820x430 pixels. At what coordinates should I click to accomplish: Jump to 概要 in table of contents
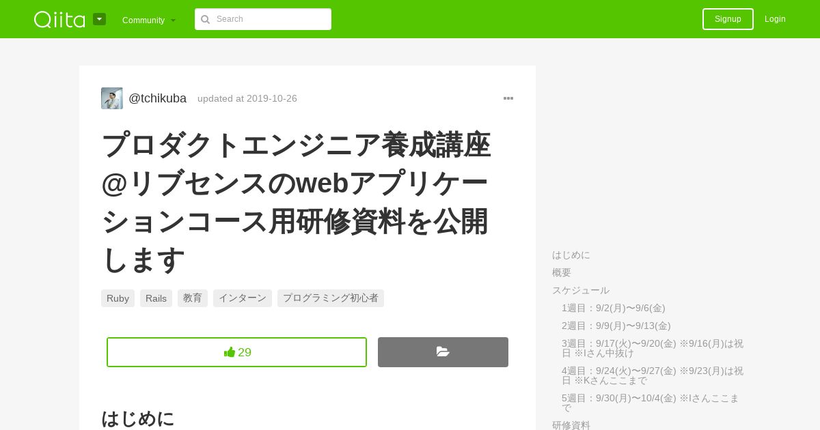pos(562,272)
